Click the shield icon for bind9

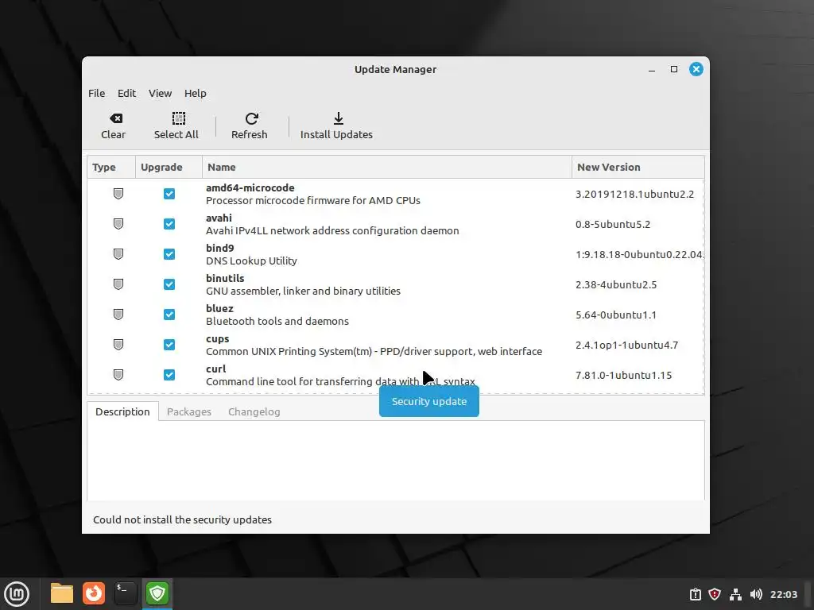coord(118,254)
